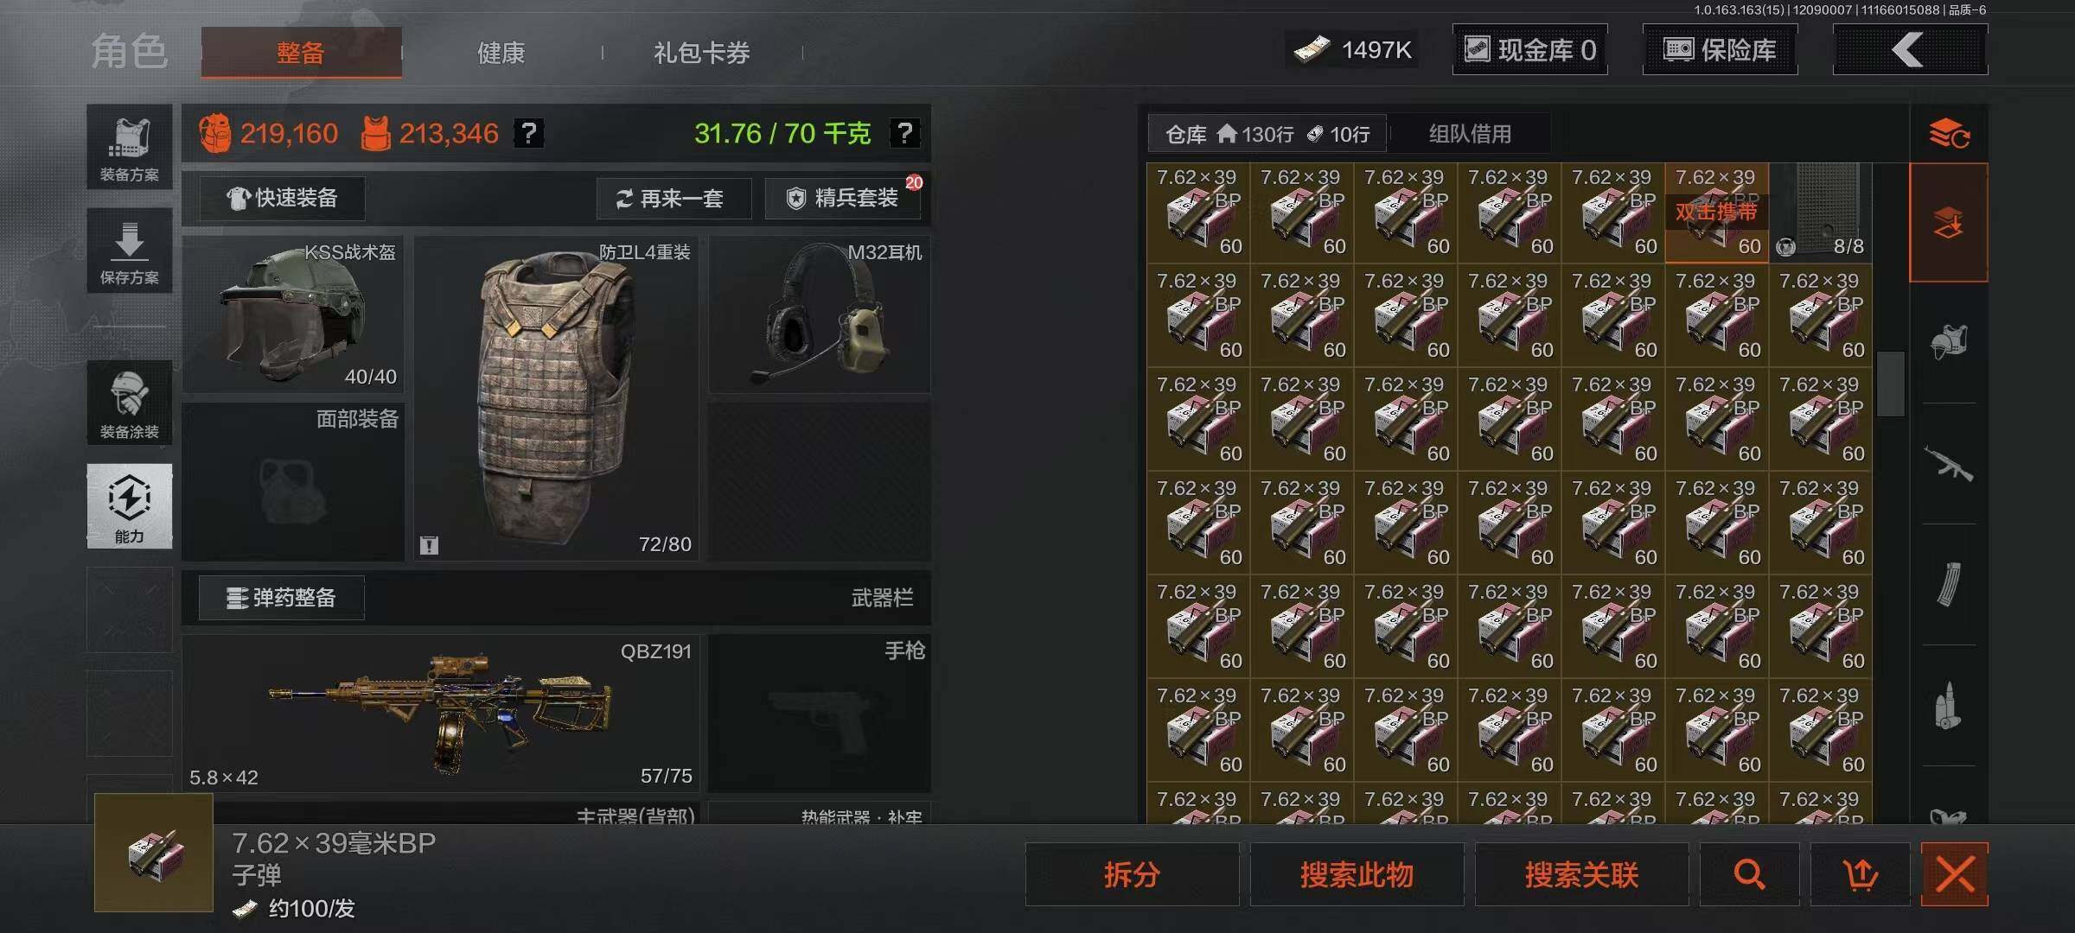Filter storage by rifle weapons icon
Image resolution: width=2075 pixels, height=933 pixels.
pos(1949,464)
